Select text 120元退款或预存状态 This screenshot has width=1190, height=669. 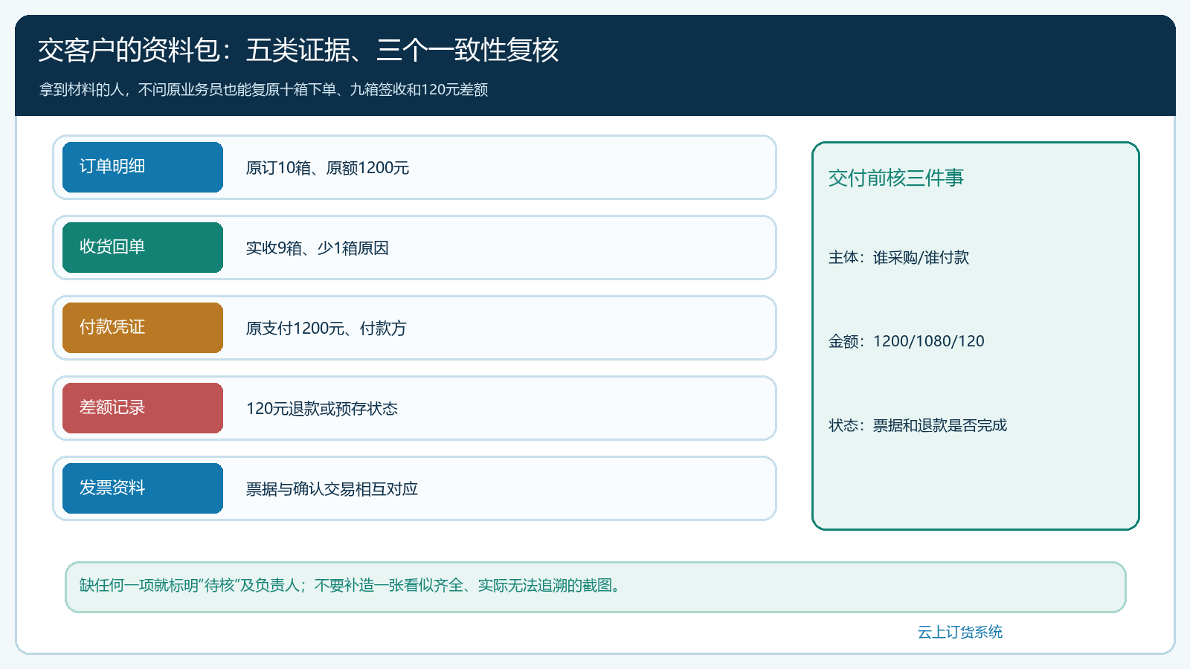tap(322, 409)
